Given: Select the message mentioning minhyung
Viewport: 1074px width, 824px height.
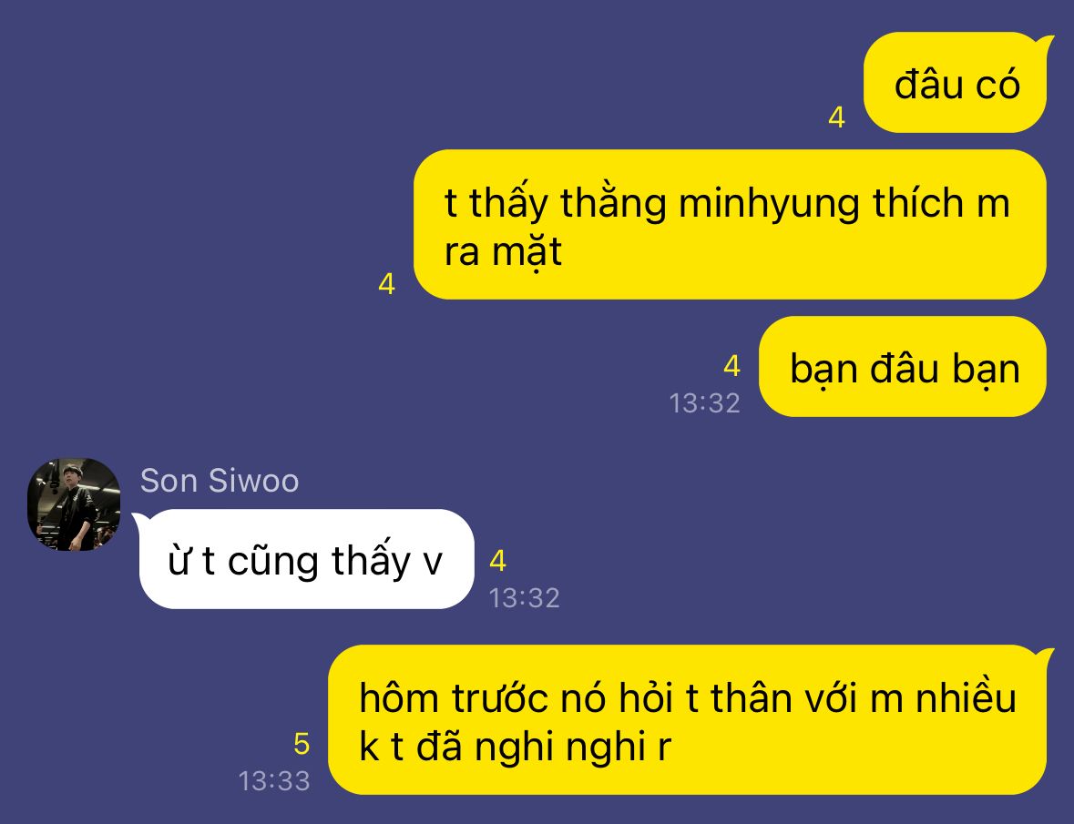Looking at the screenshot, I should 731,225.
